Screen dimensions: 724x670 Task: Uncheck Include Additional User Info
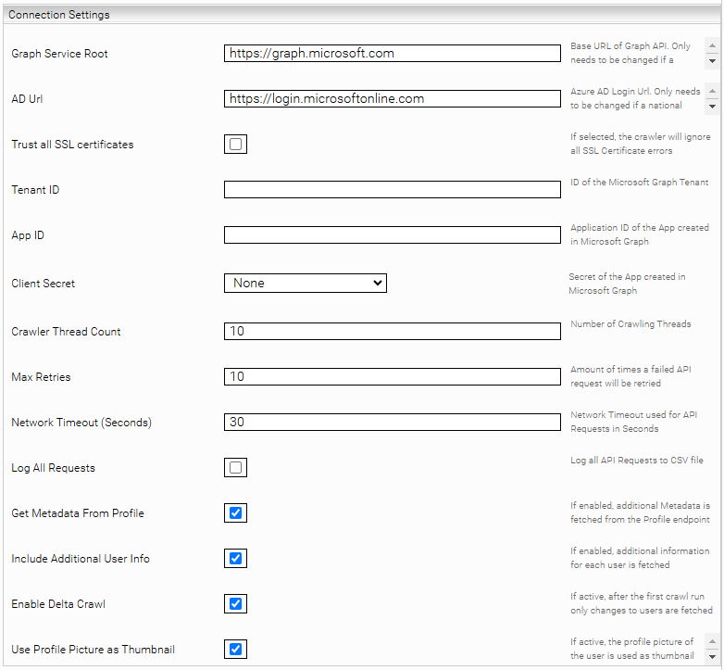tap(235, 559)
